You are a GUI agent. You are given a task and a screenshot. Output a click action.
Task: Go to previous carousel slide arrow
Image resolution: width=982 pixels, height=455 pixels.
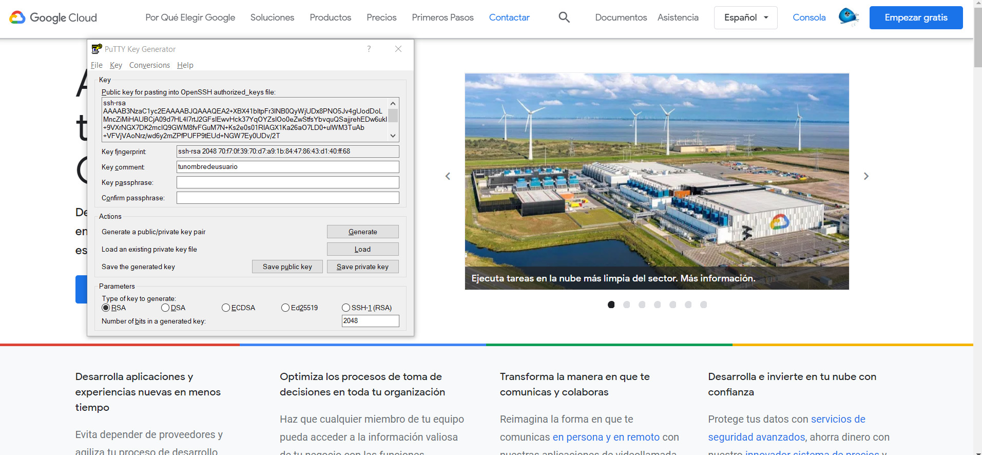[448, 176]
